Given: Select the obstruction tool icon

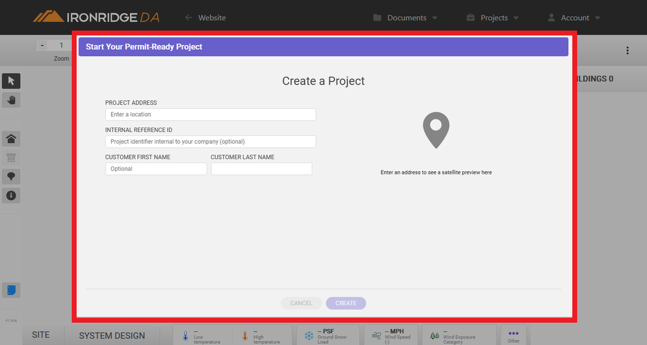Looking at the screenshot, I should pyautogui.click(x=11, y=158).
